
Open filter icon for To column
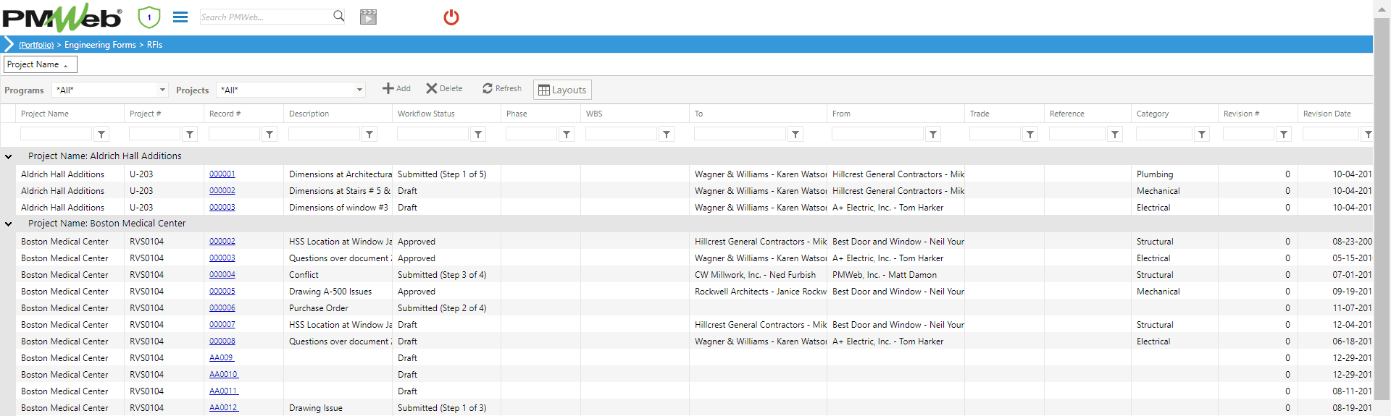coord(795,134)
